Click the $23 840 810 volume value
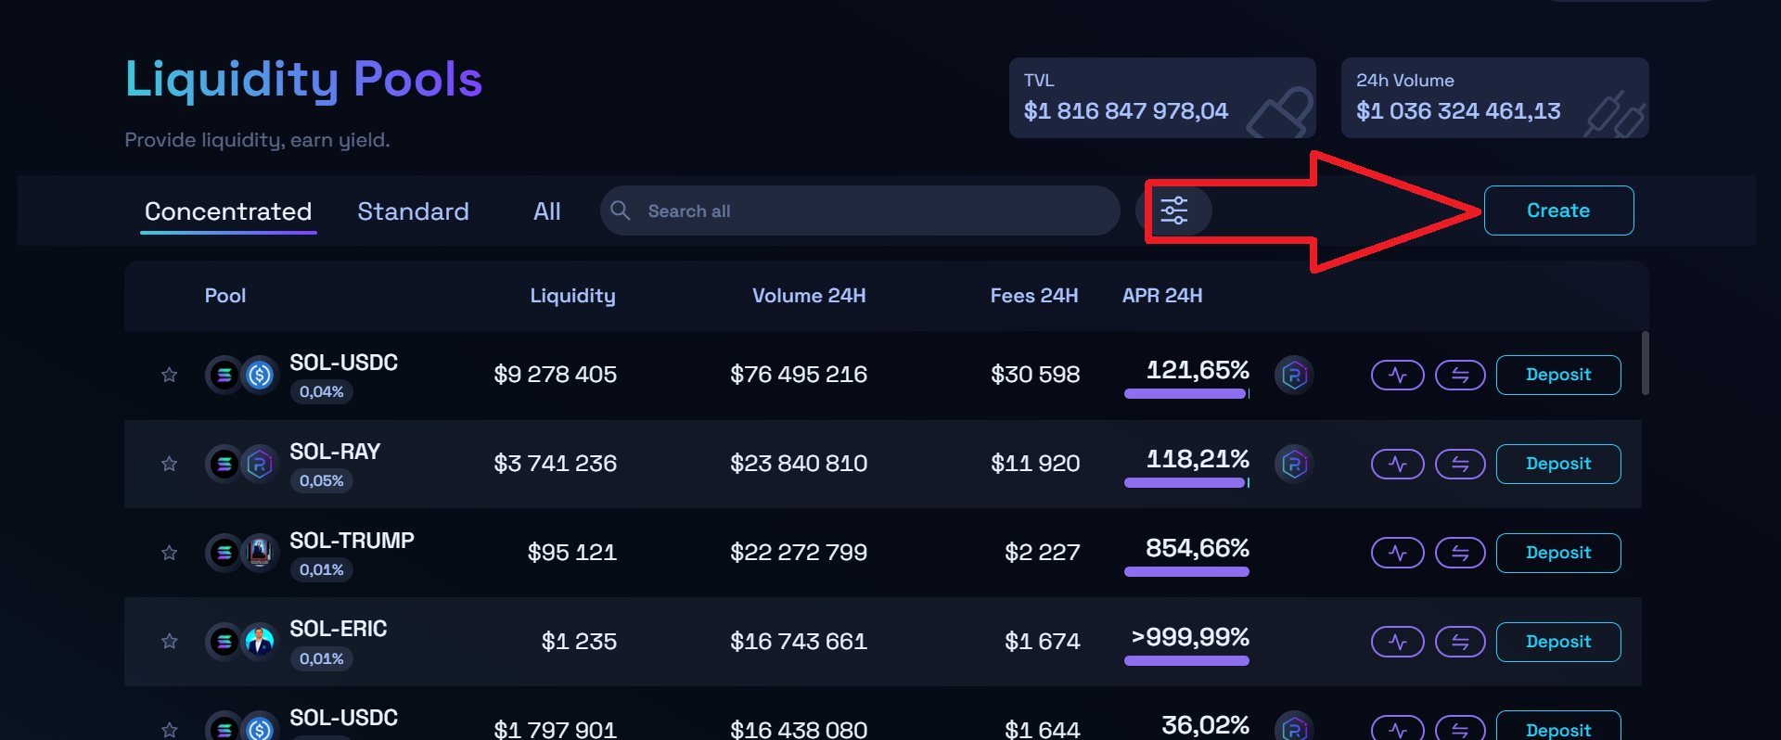Viewport: 1781px width, 740px height. [799, 464]
